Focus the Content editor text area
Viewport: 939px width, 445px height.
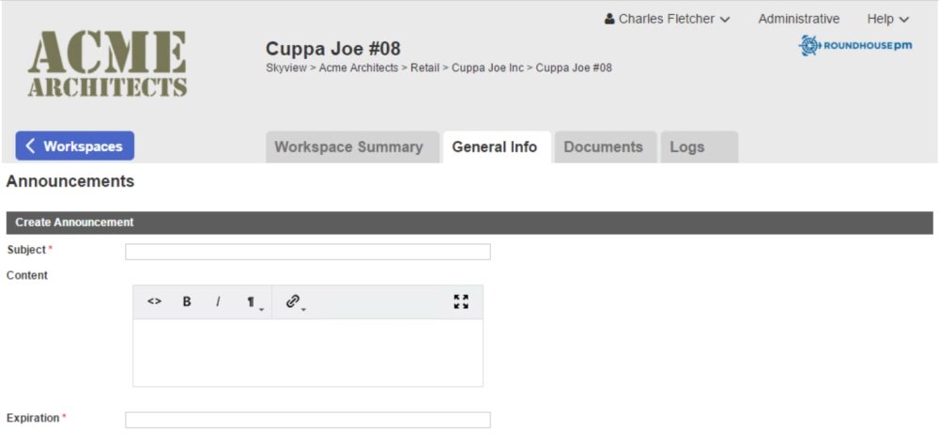tap(308, 352)
